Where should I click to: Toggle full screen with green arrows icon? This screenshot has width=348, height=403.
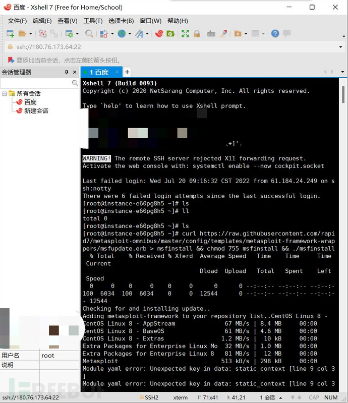[x=185, y=34]
